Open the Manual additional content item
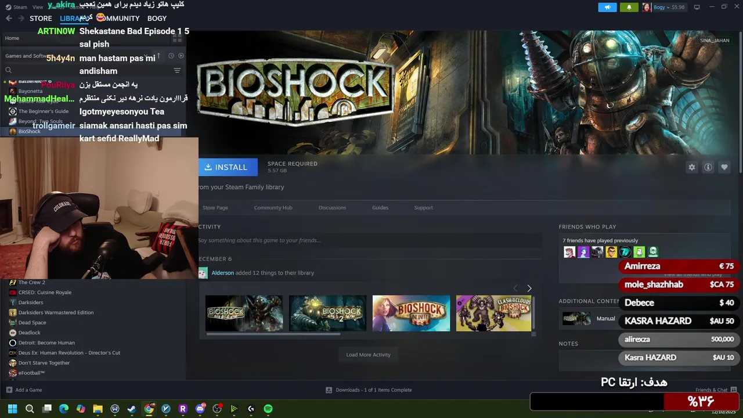743x418 pixels. tap(589, 318)
